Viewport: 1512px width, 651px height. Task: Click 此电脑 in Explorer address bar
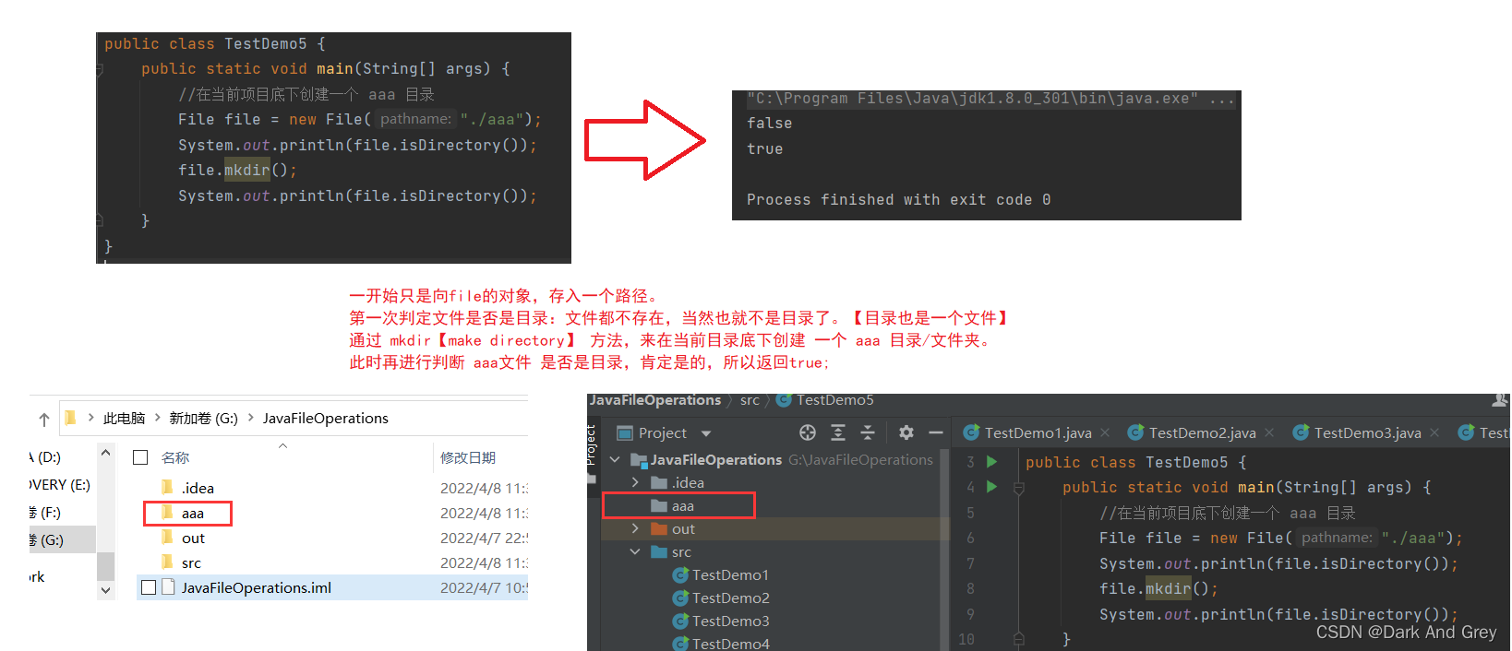[125, 418]
